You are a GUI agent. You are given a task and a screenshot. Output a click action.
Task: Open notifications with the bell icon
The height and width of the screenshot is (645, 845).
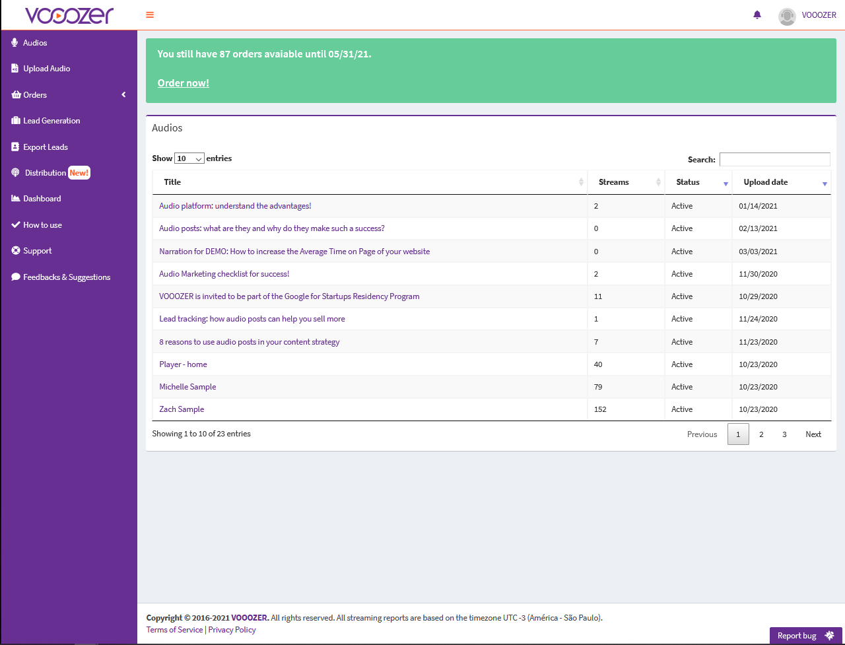coord(757,15)
